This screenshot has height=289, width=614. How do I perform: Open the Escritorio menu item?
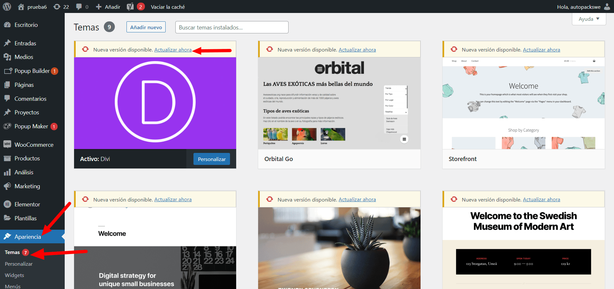26,25
